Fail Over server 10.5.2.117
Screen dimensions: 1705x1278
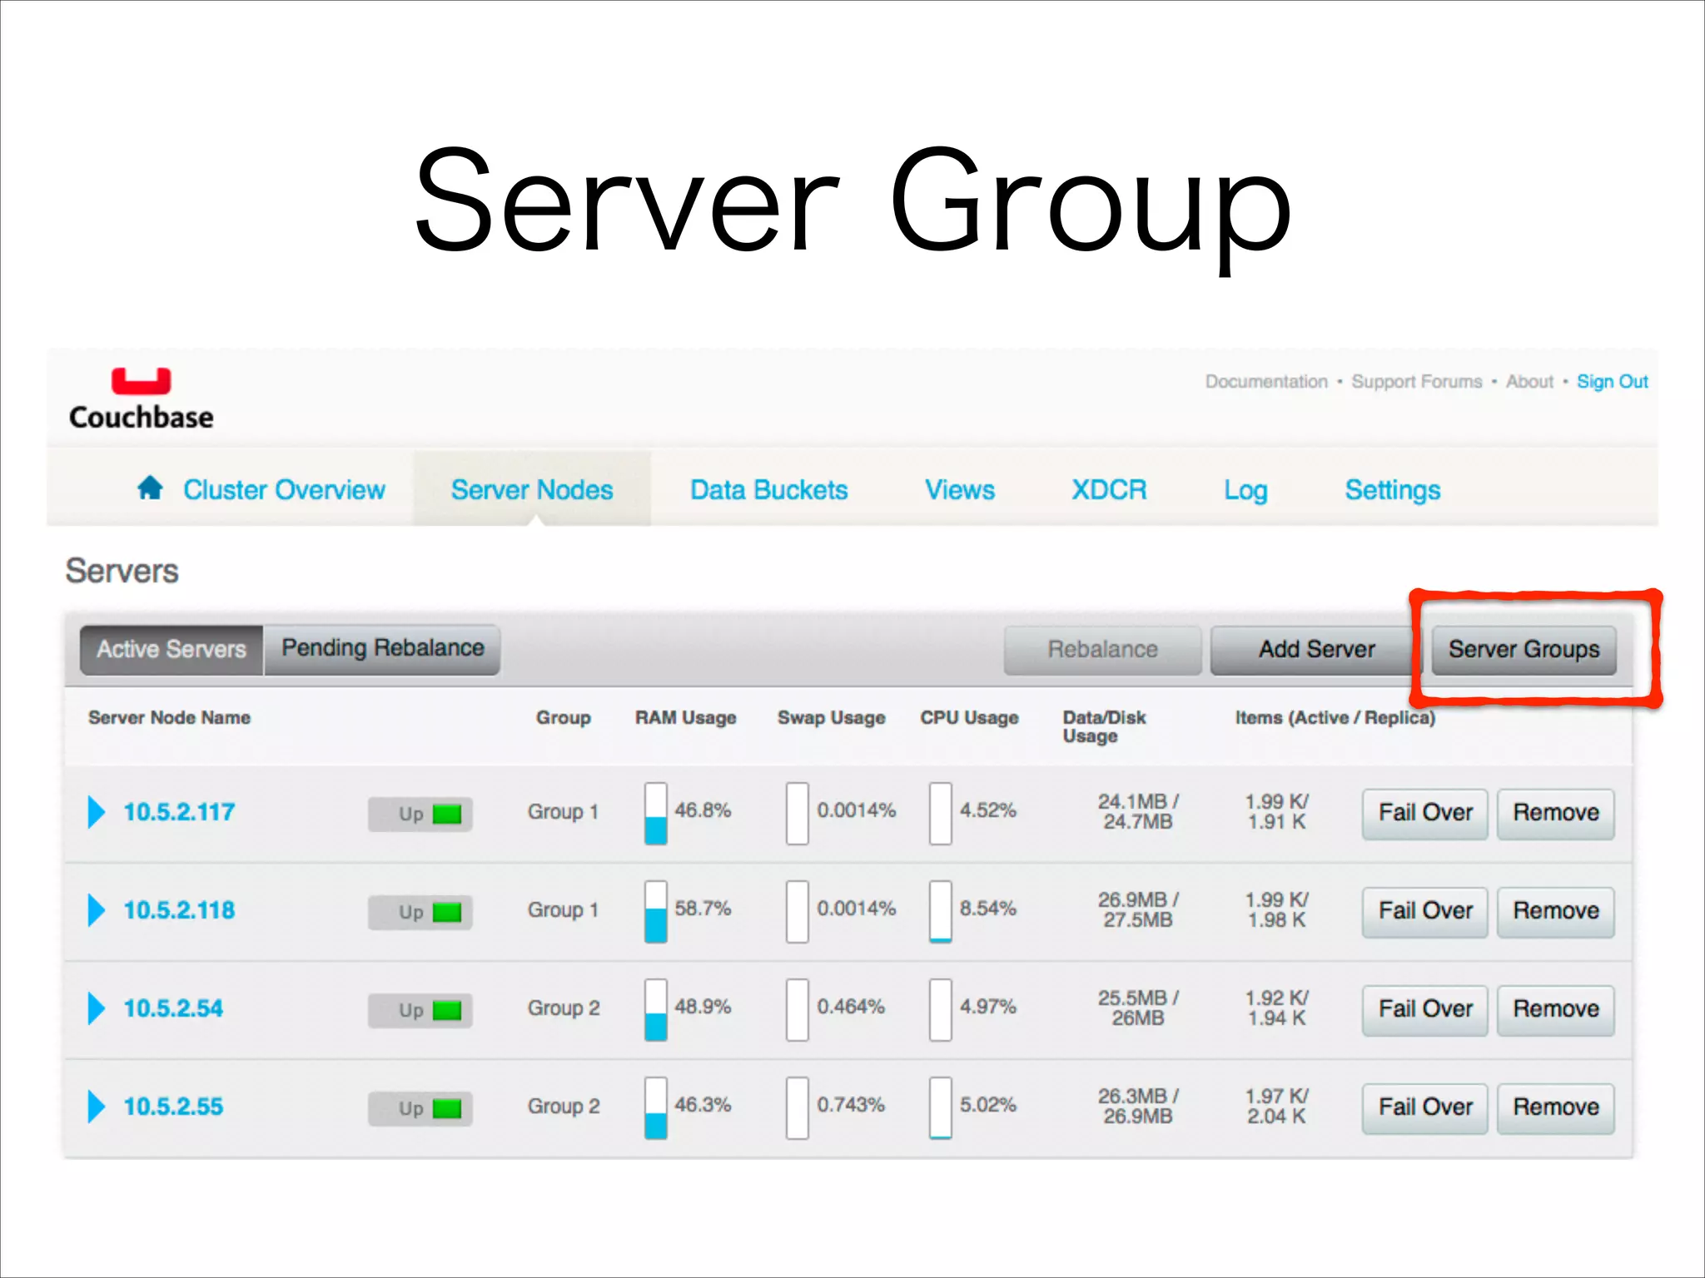click(x=1425, y=813)
